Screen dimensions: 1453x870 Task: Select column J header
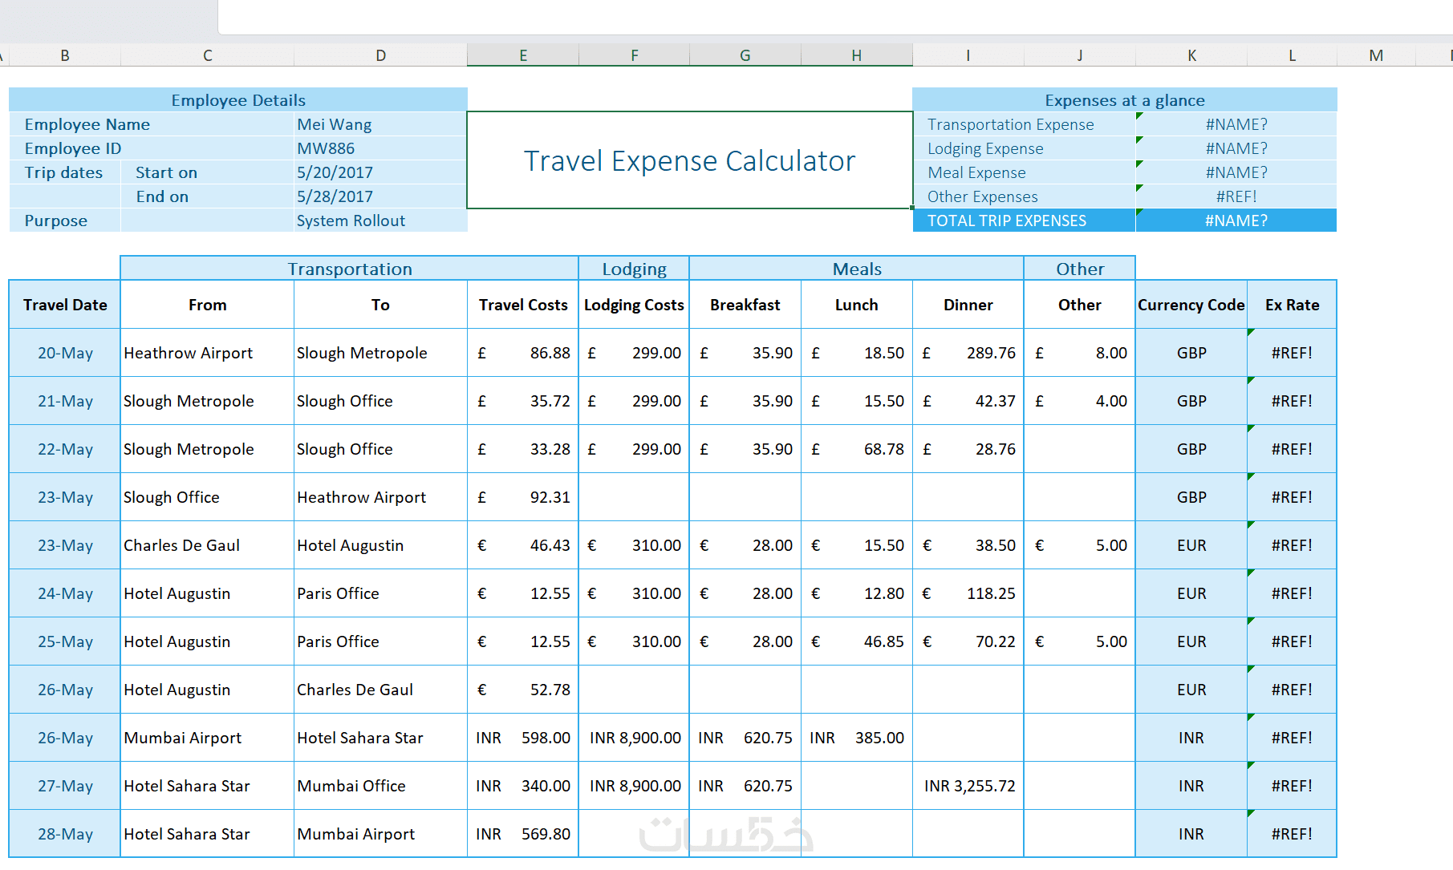[x=1080, y=55]
